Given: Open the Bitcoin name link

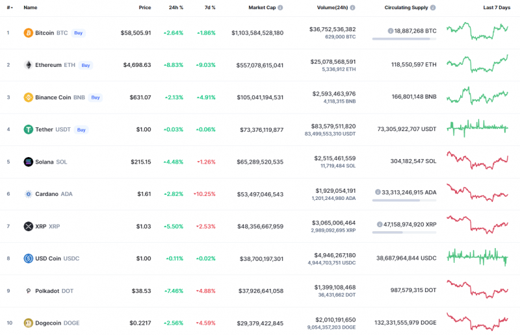Looking at the screenshot, I should click(44, 33).
